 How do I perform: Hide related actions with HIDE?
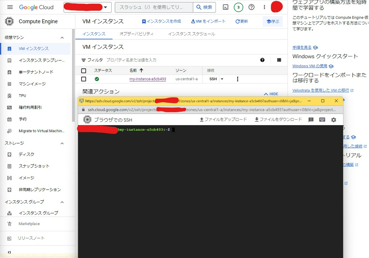tap(271, 94)
